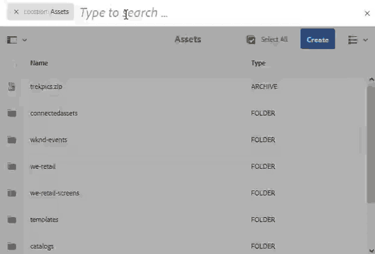Open the catalogs folder

coord(42,246)
